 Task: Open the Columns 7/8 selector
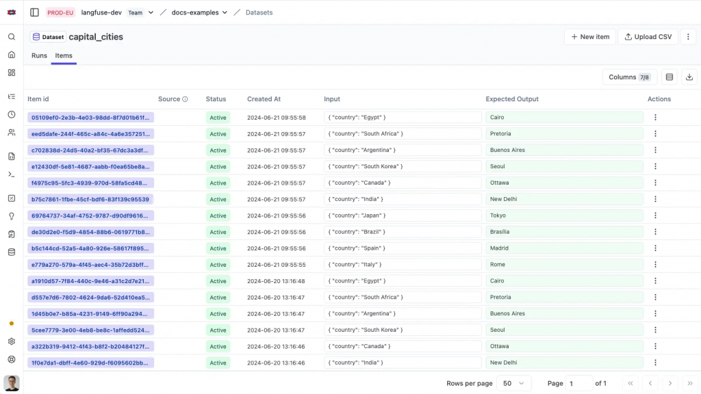tap(630, 77)
